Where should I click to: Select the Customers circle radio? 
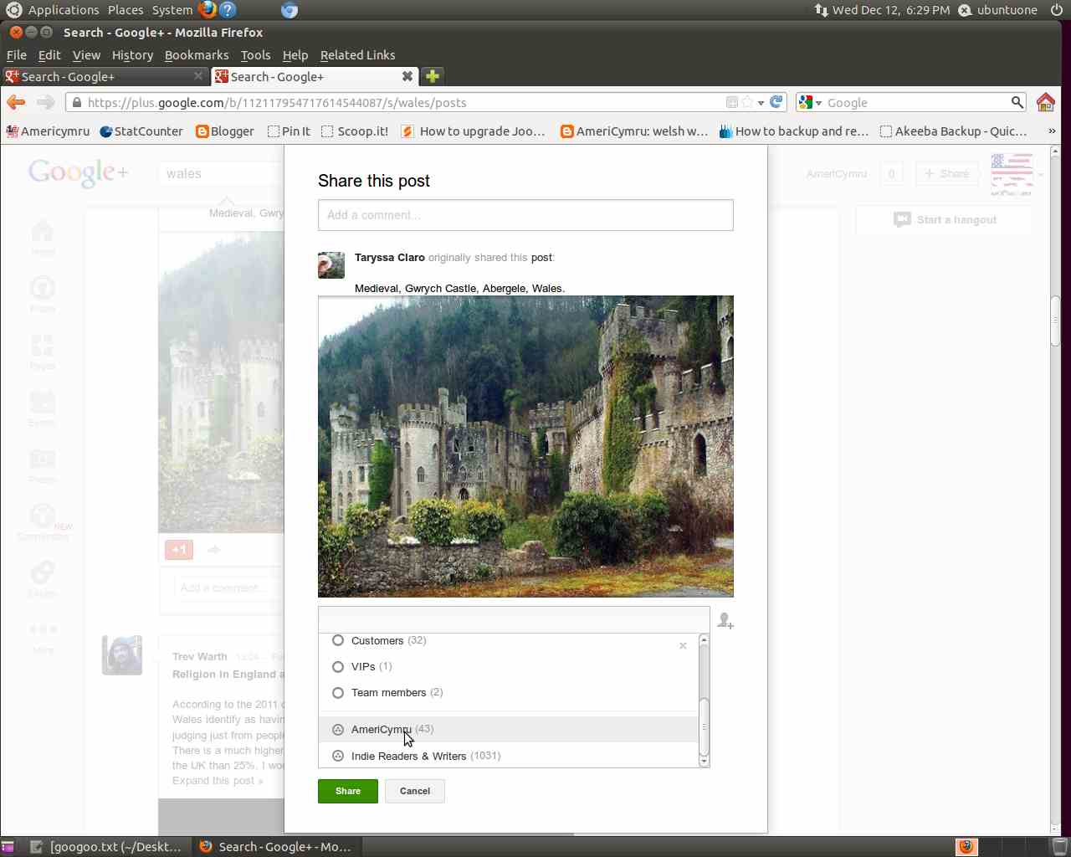pos(338,640)
